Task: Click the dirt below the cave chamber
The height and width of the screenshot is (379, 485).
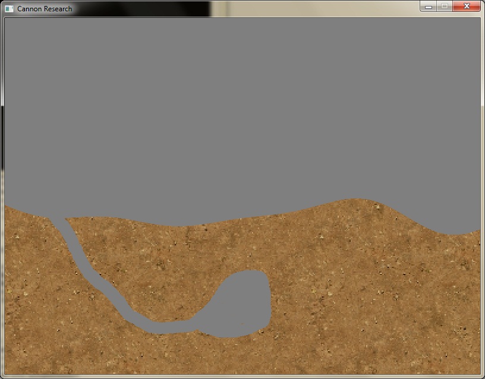Action: pos(238,355)
